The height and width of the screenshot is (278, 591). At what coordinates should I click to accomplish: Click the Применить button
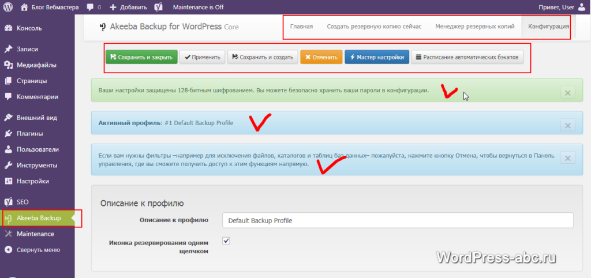[x=203, y=57]
